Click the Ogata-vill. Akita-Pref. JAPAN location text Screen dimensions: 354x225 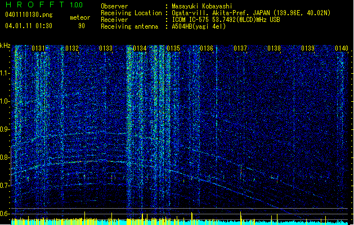coord(251,13)
